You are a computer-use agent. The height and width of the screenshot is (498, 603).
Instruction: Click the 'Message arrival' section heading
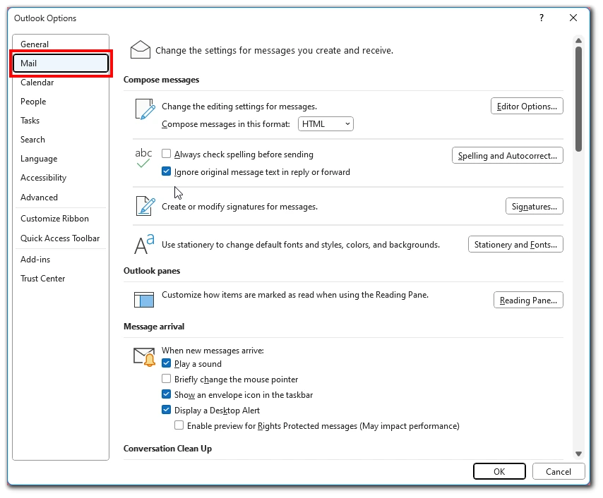(x=154, y=327)
